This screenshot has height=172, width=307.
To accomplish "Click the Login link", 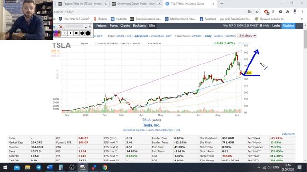I will pos(276,25).
